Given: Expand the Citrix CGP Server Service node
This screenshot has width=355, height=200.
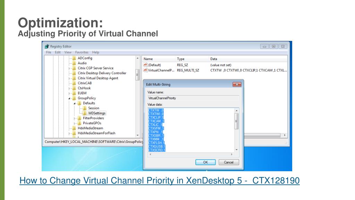Looking at the screenshot, I should pyautogui.click(x=69, y=68).
